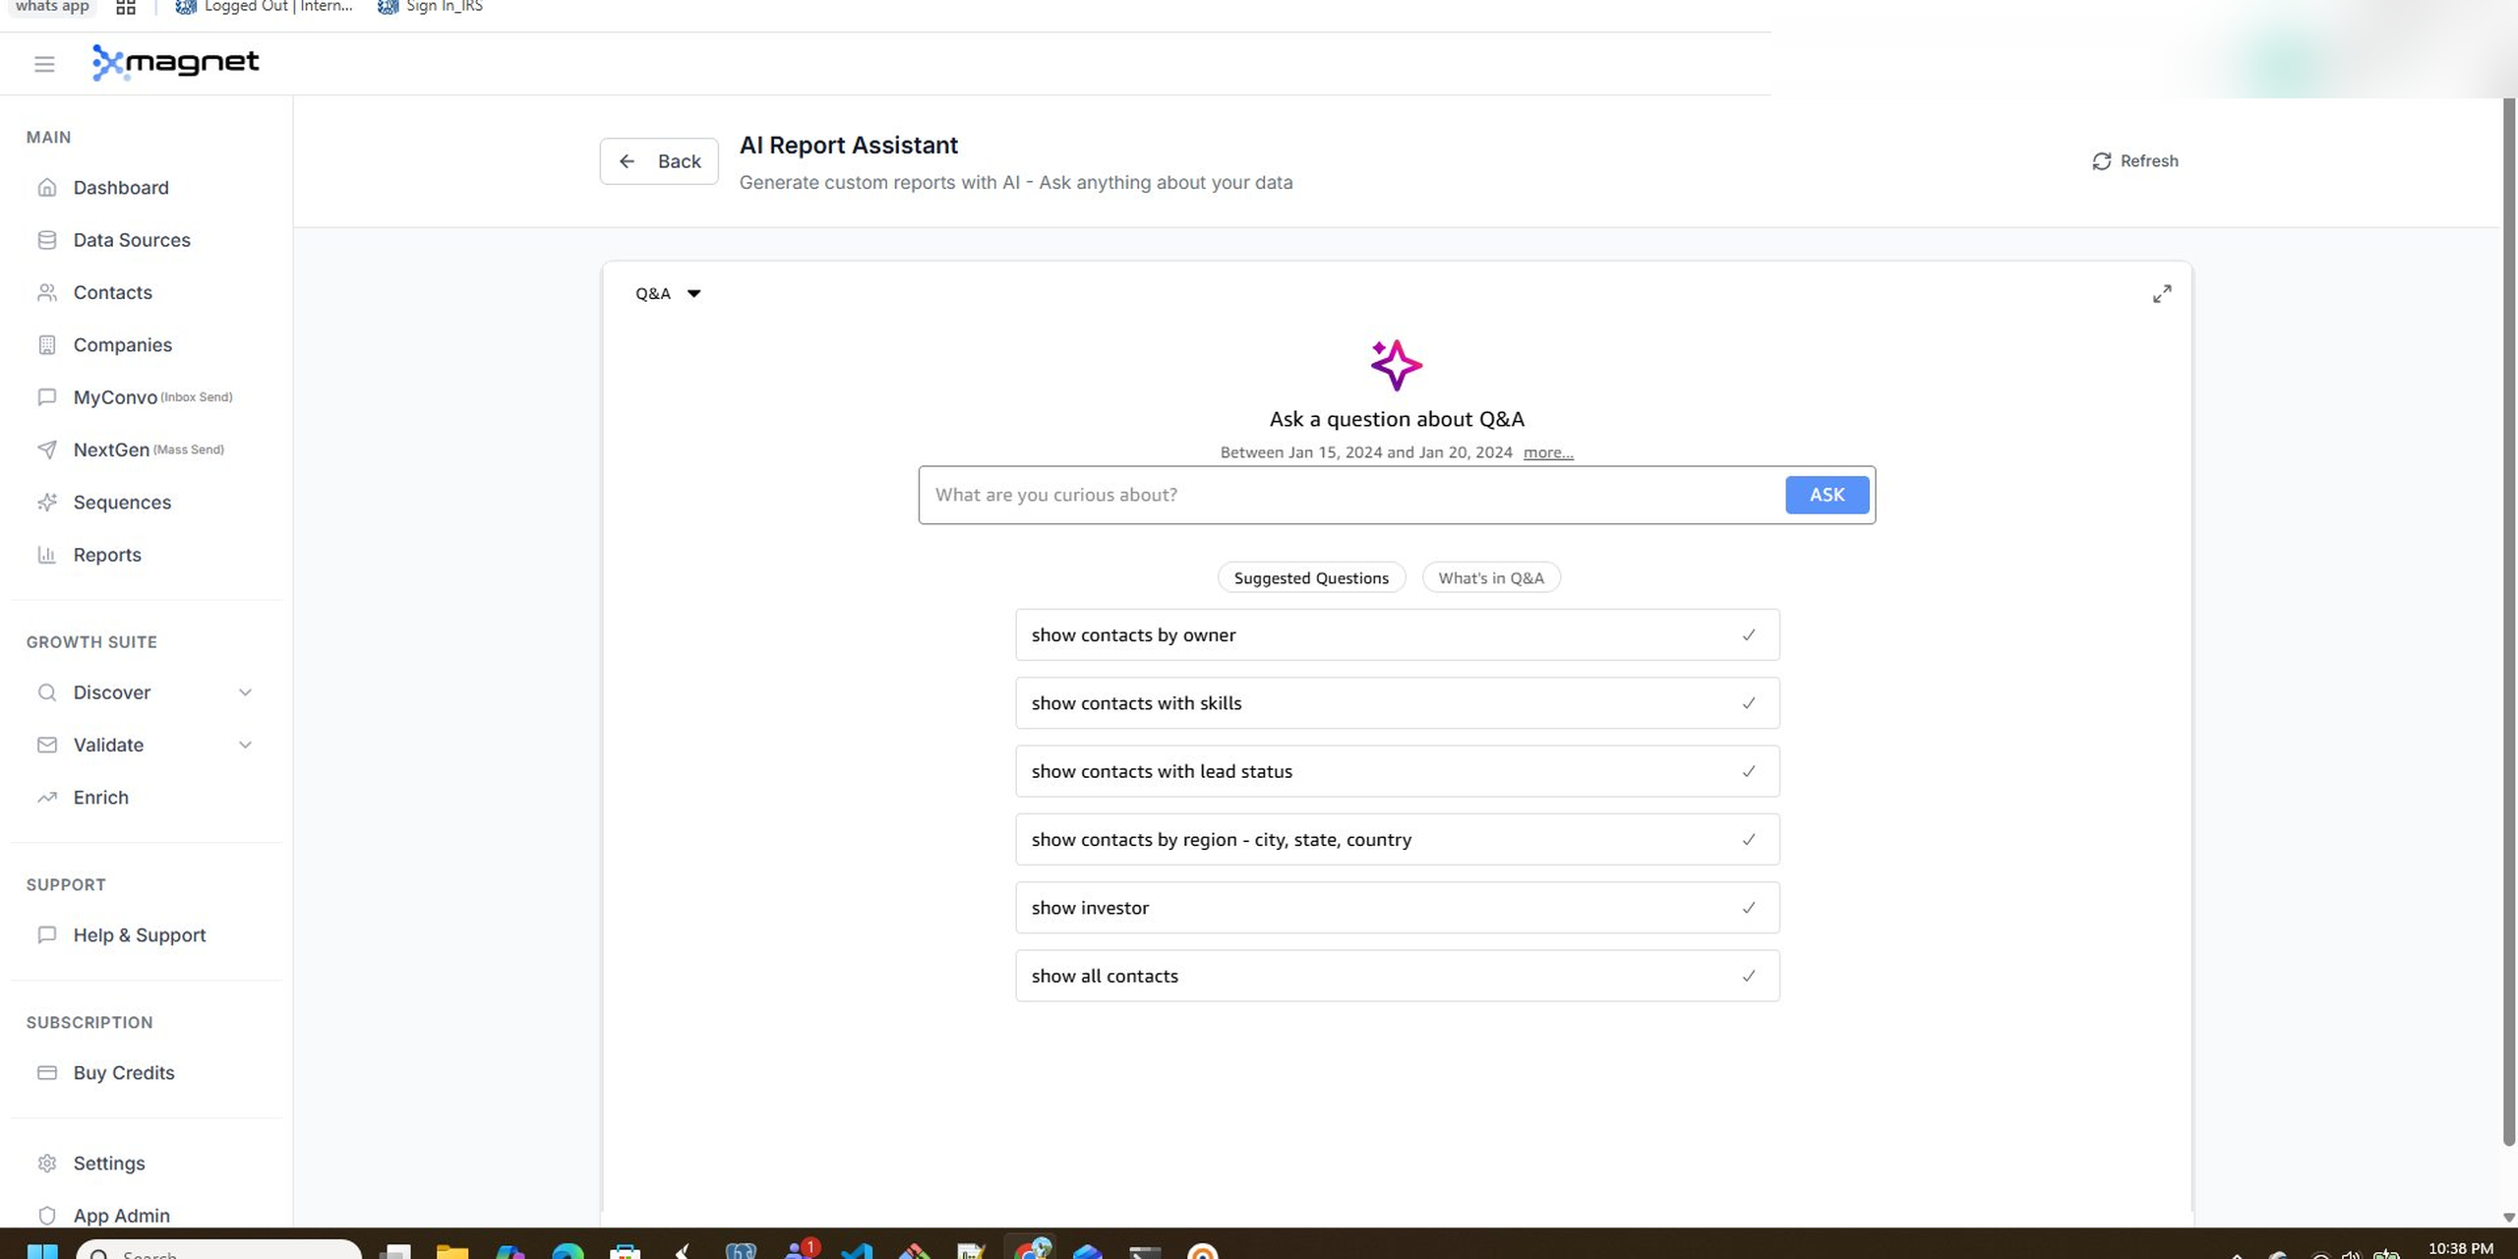Screen dimensions: 2518x1259
Task: Open Contacts using its sidebar icon
Action: pos(48,292)
